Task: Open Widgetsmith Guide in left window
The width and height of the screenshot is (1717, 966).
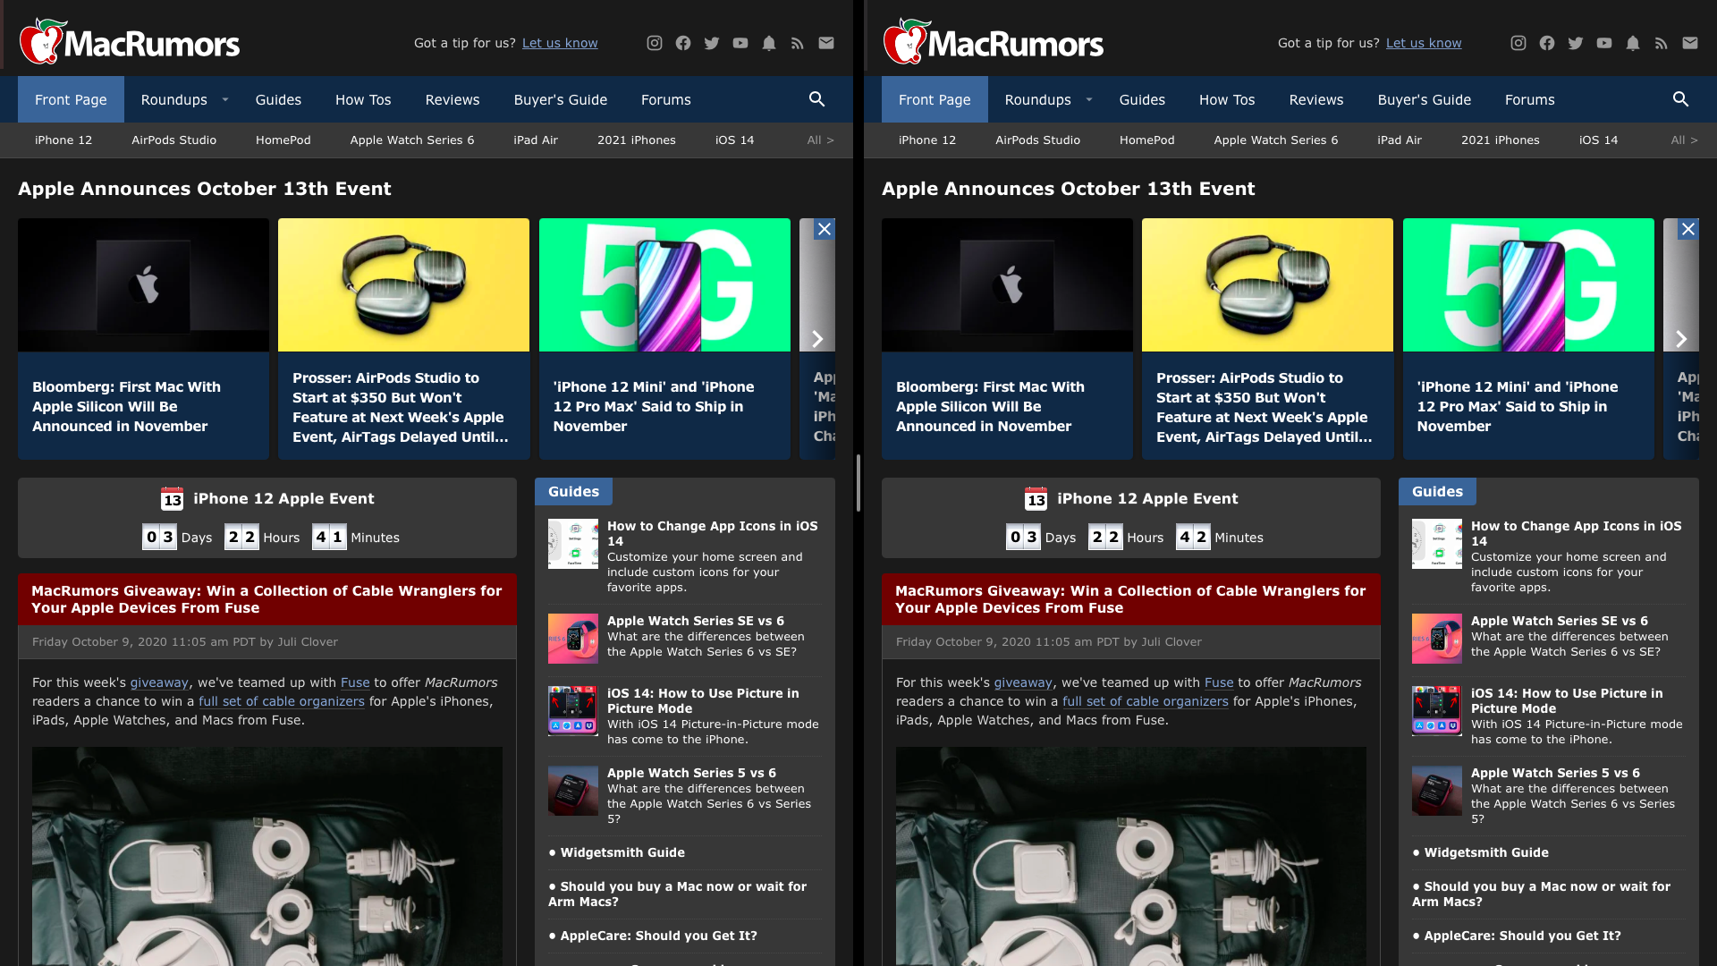Action: pos(622,852)
